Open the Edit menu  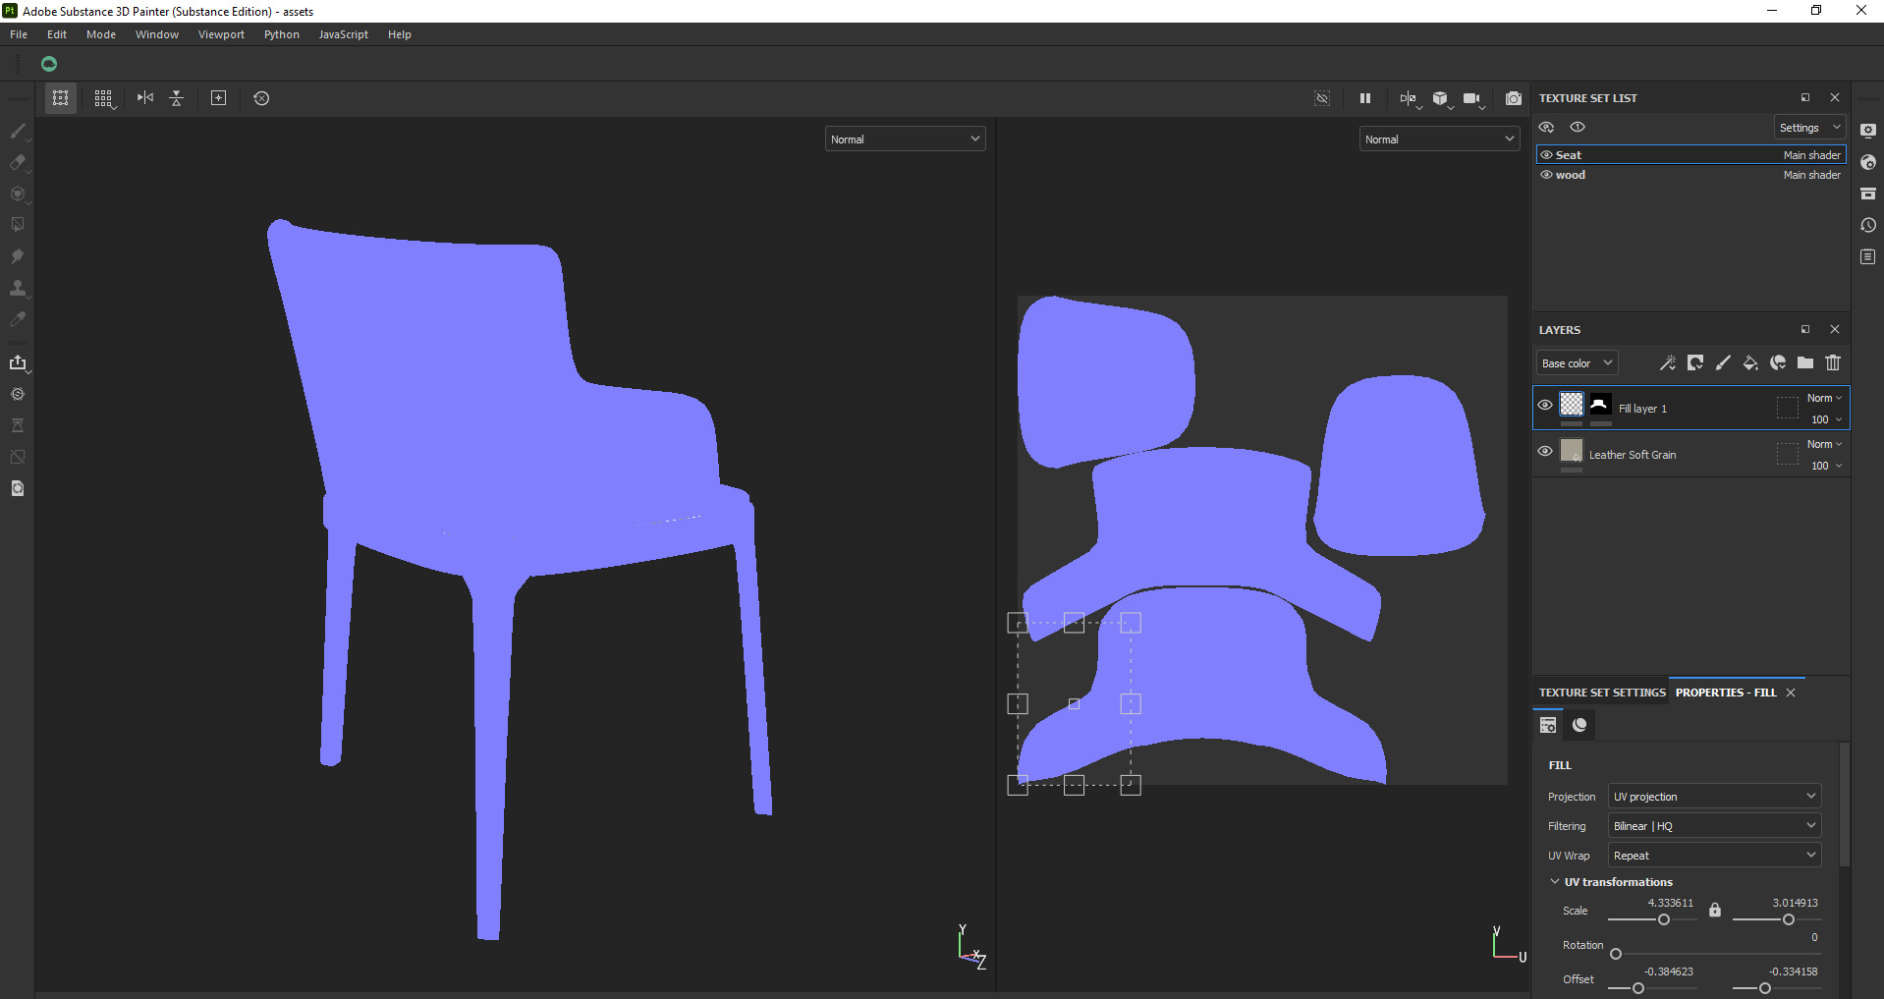57,34
